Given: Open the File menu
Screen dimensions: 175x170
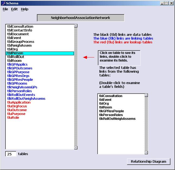Looking at the screenshot, I should (x=5, y=9).
